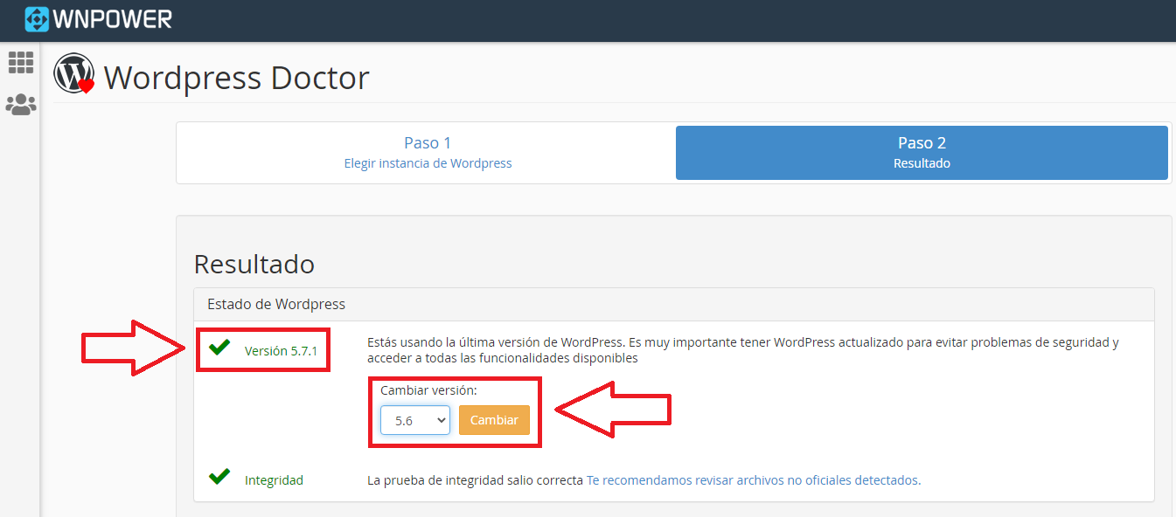Click the WNPOWER brand name text
The height and width of the screenshot is (517, 1176).
coord(112,19)
